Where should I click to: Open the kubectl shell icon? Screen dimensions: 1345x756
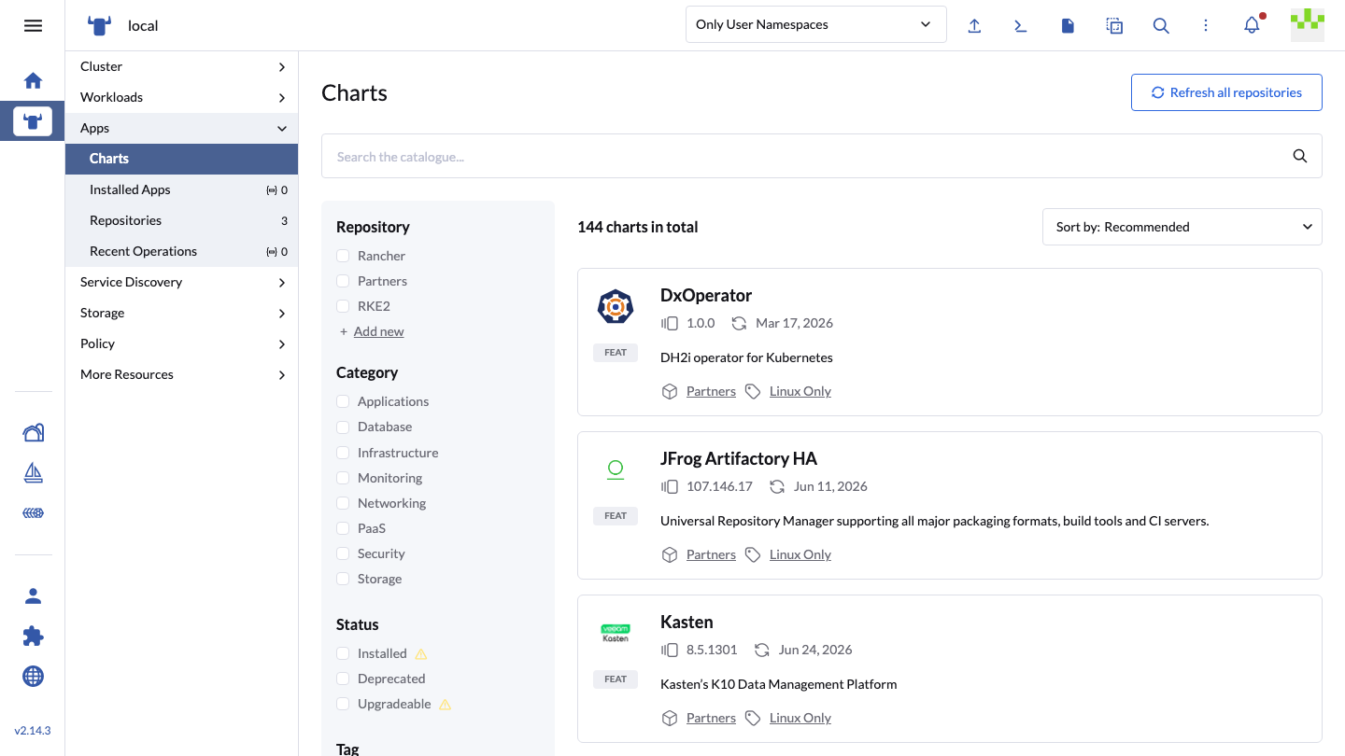click(x=1021, y=26)
